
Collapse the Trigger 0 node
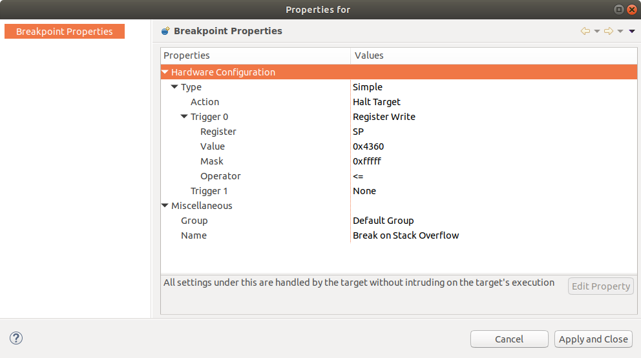(184, 117)
